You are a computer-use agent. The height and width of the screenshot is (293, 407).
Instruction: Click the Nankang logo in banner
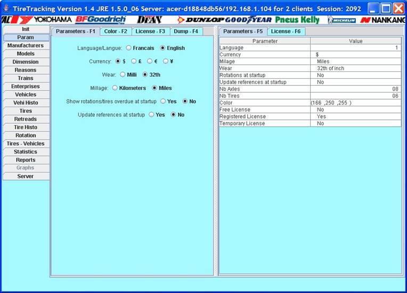pos(384,20)
